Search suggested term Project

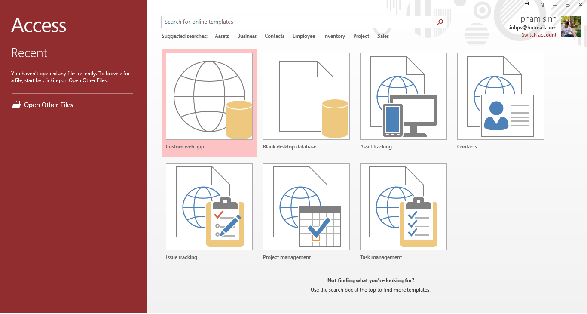pos(361,36)
